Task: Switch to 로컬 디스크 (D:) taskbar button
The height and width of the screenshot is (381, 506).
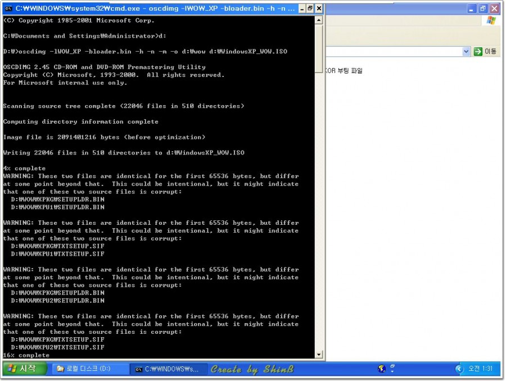Action: [x=90, y=369]
